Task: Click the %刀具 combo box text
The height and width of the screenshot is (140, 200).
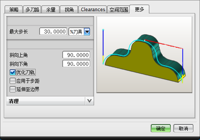Action: [x=76, y=32]
